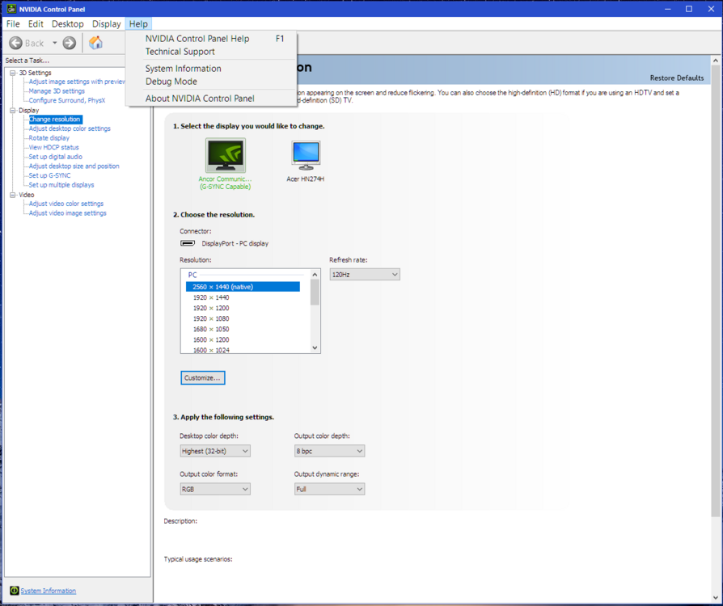
Task: Open the Output color format dropdown
Action: click(215, 489)
